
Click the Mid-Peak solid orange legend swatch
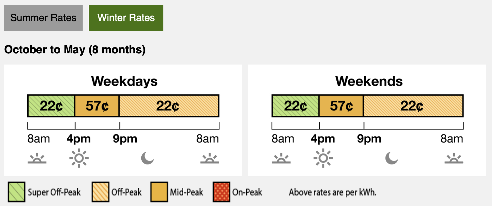point(159,192)
